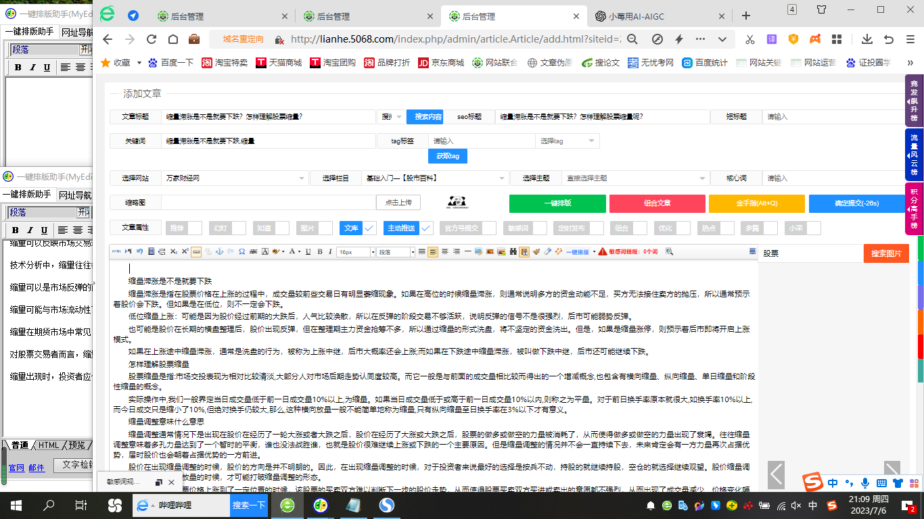The width and height of the screenshot is (924, 519).
Task: Apply italic formatting from editor toolbar
Action: (x=329, y=251)
